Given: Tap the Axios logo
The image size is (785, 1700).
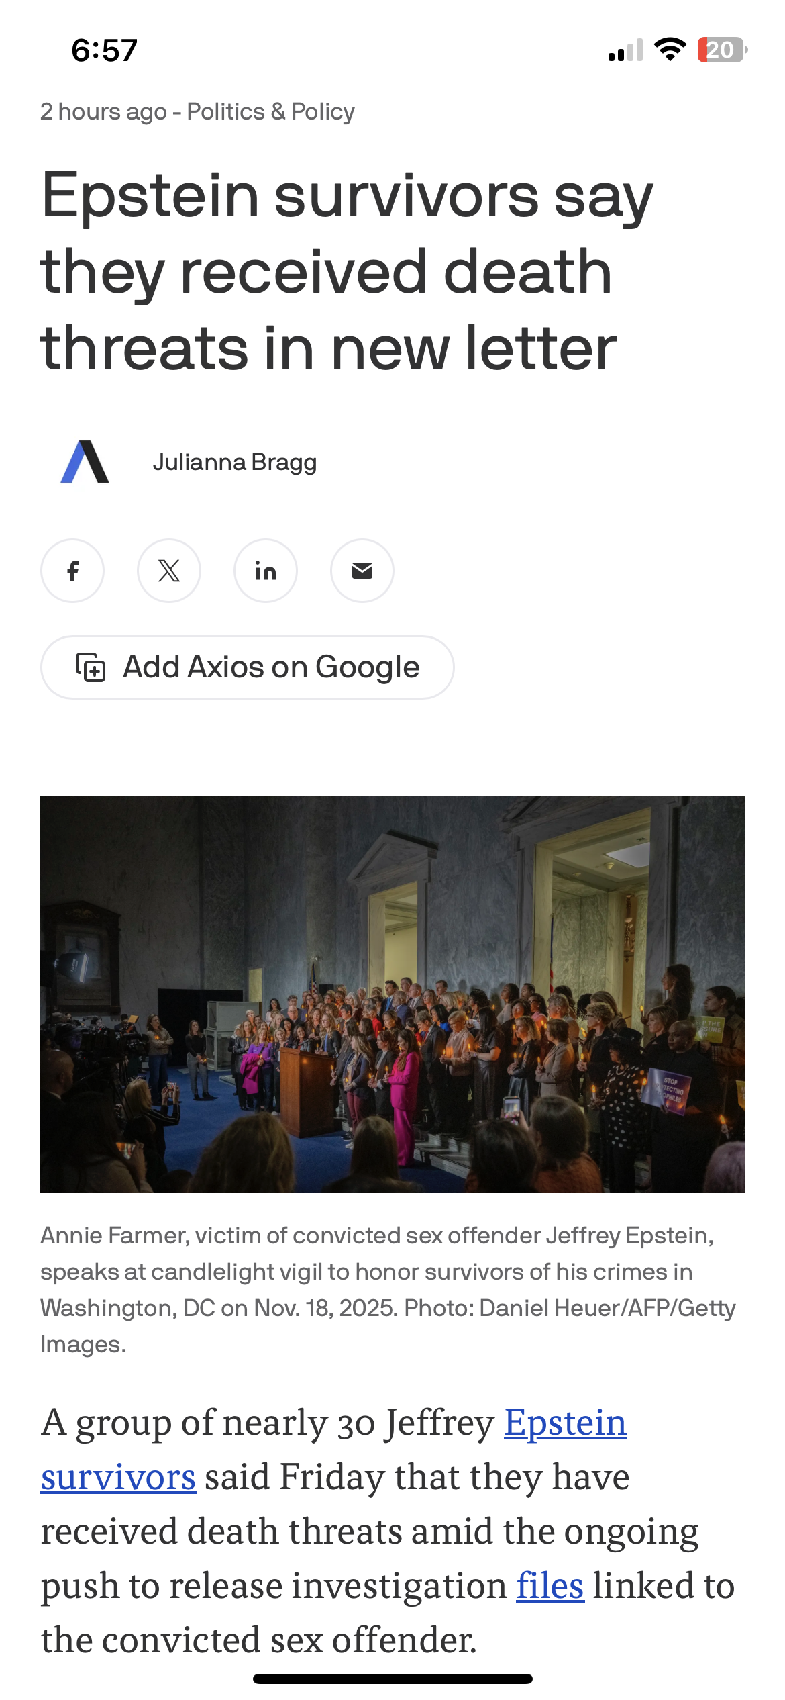Looking at the screenshot, I should (85, 462).
